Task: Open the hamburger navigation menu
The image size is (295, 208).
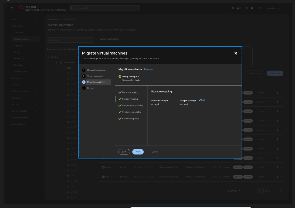Action: point(12,8)
